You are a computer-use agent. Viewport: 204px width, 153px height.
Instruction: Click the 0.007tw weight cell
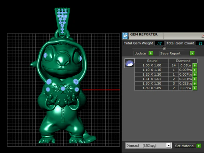point(186,74)
